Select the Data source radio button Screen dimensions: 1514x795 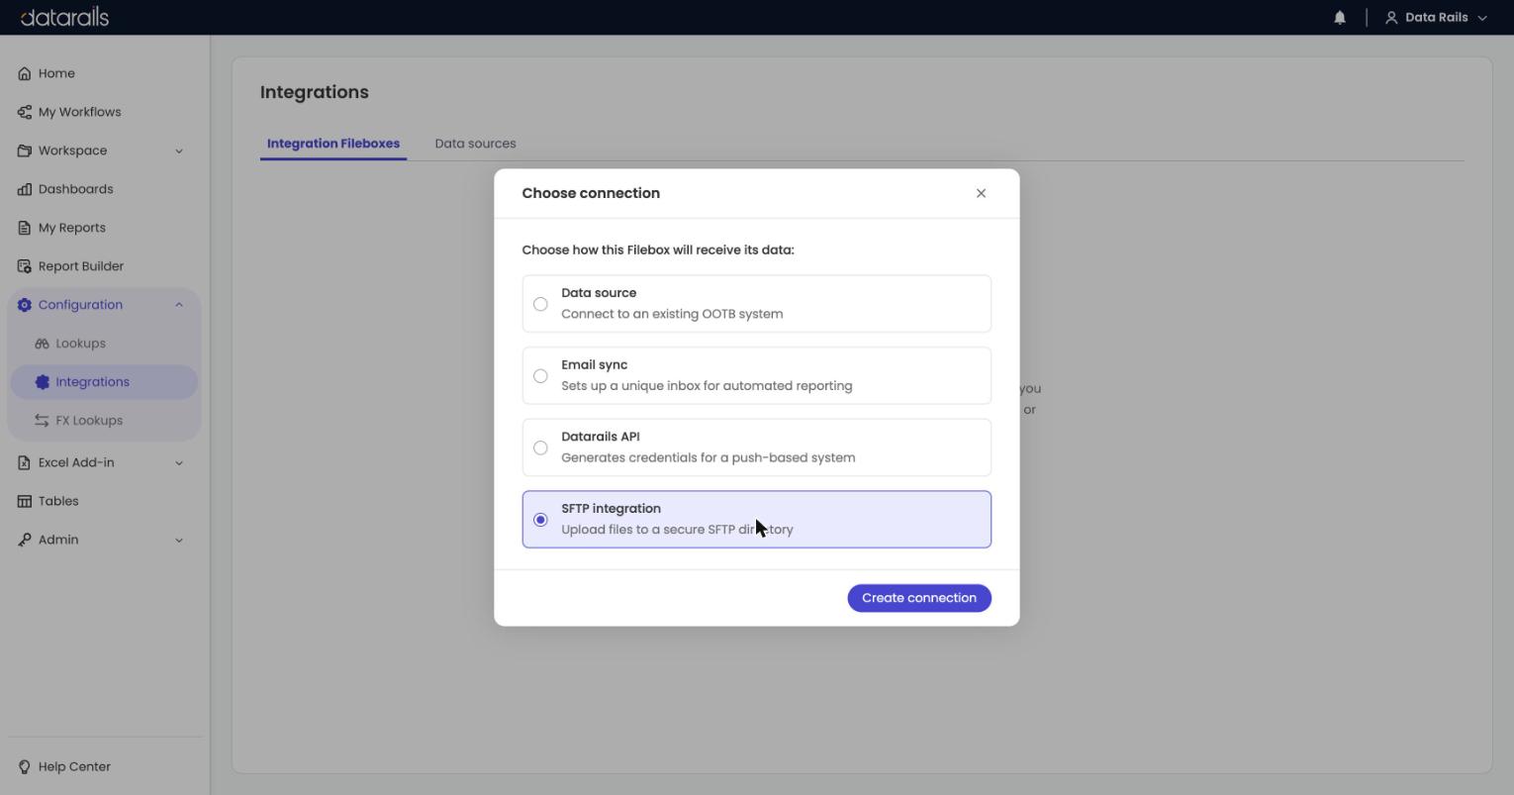coord(540,304)
